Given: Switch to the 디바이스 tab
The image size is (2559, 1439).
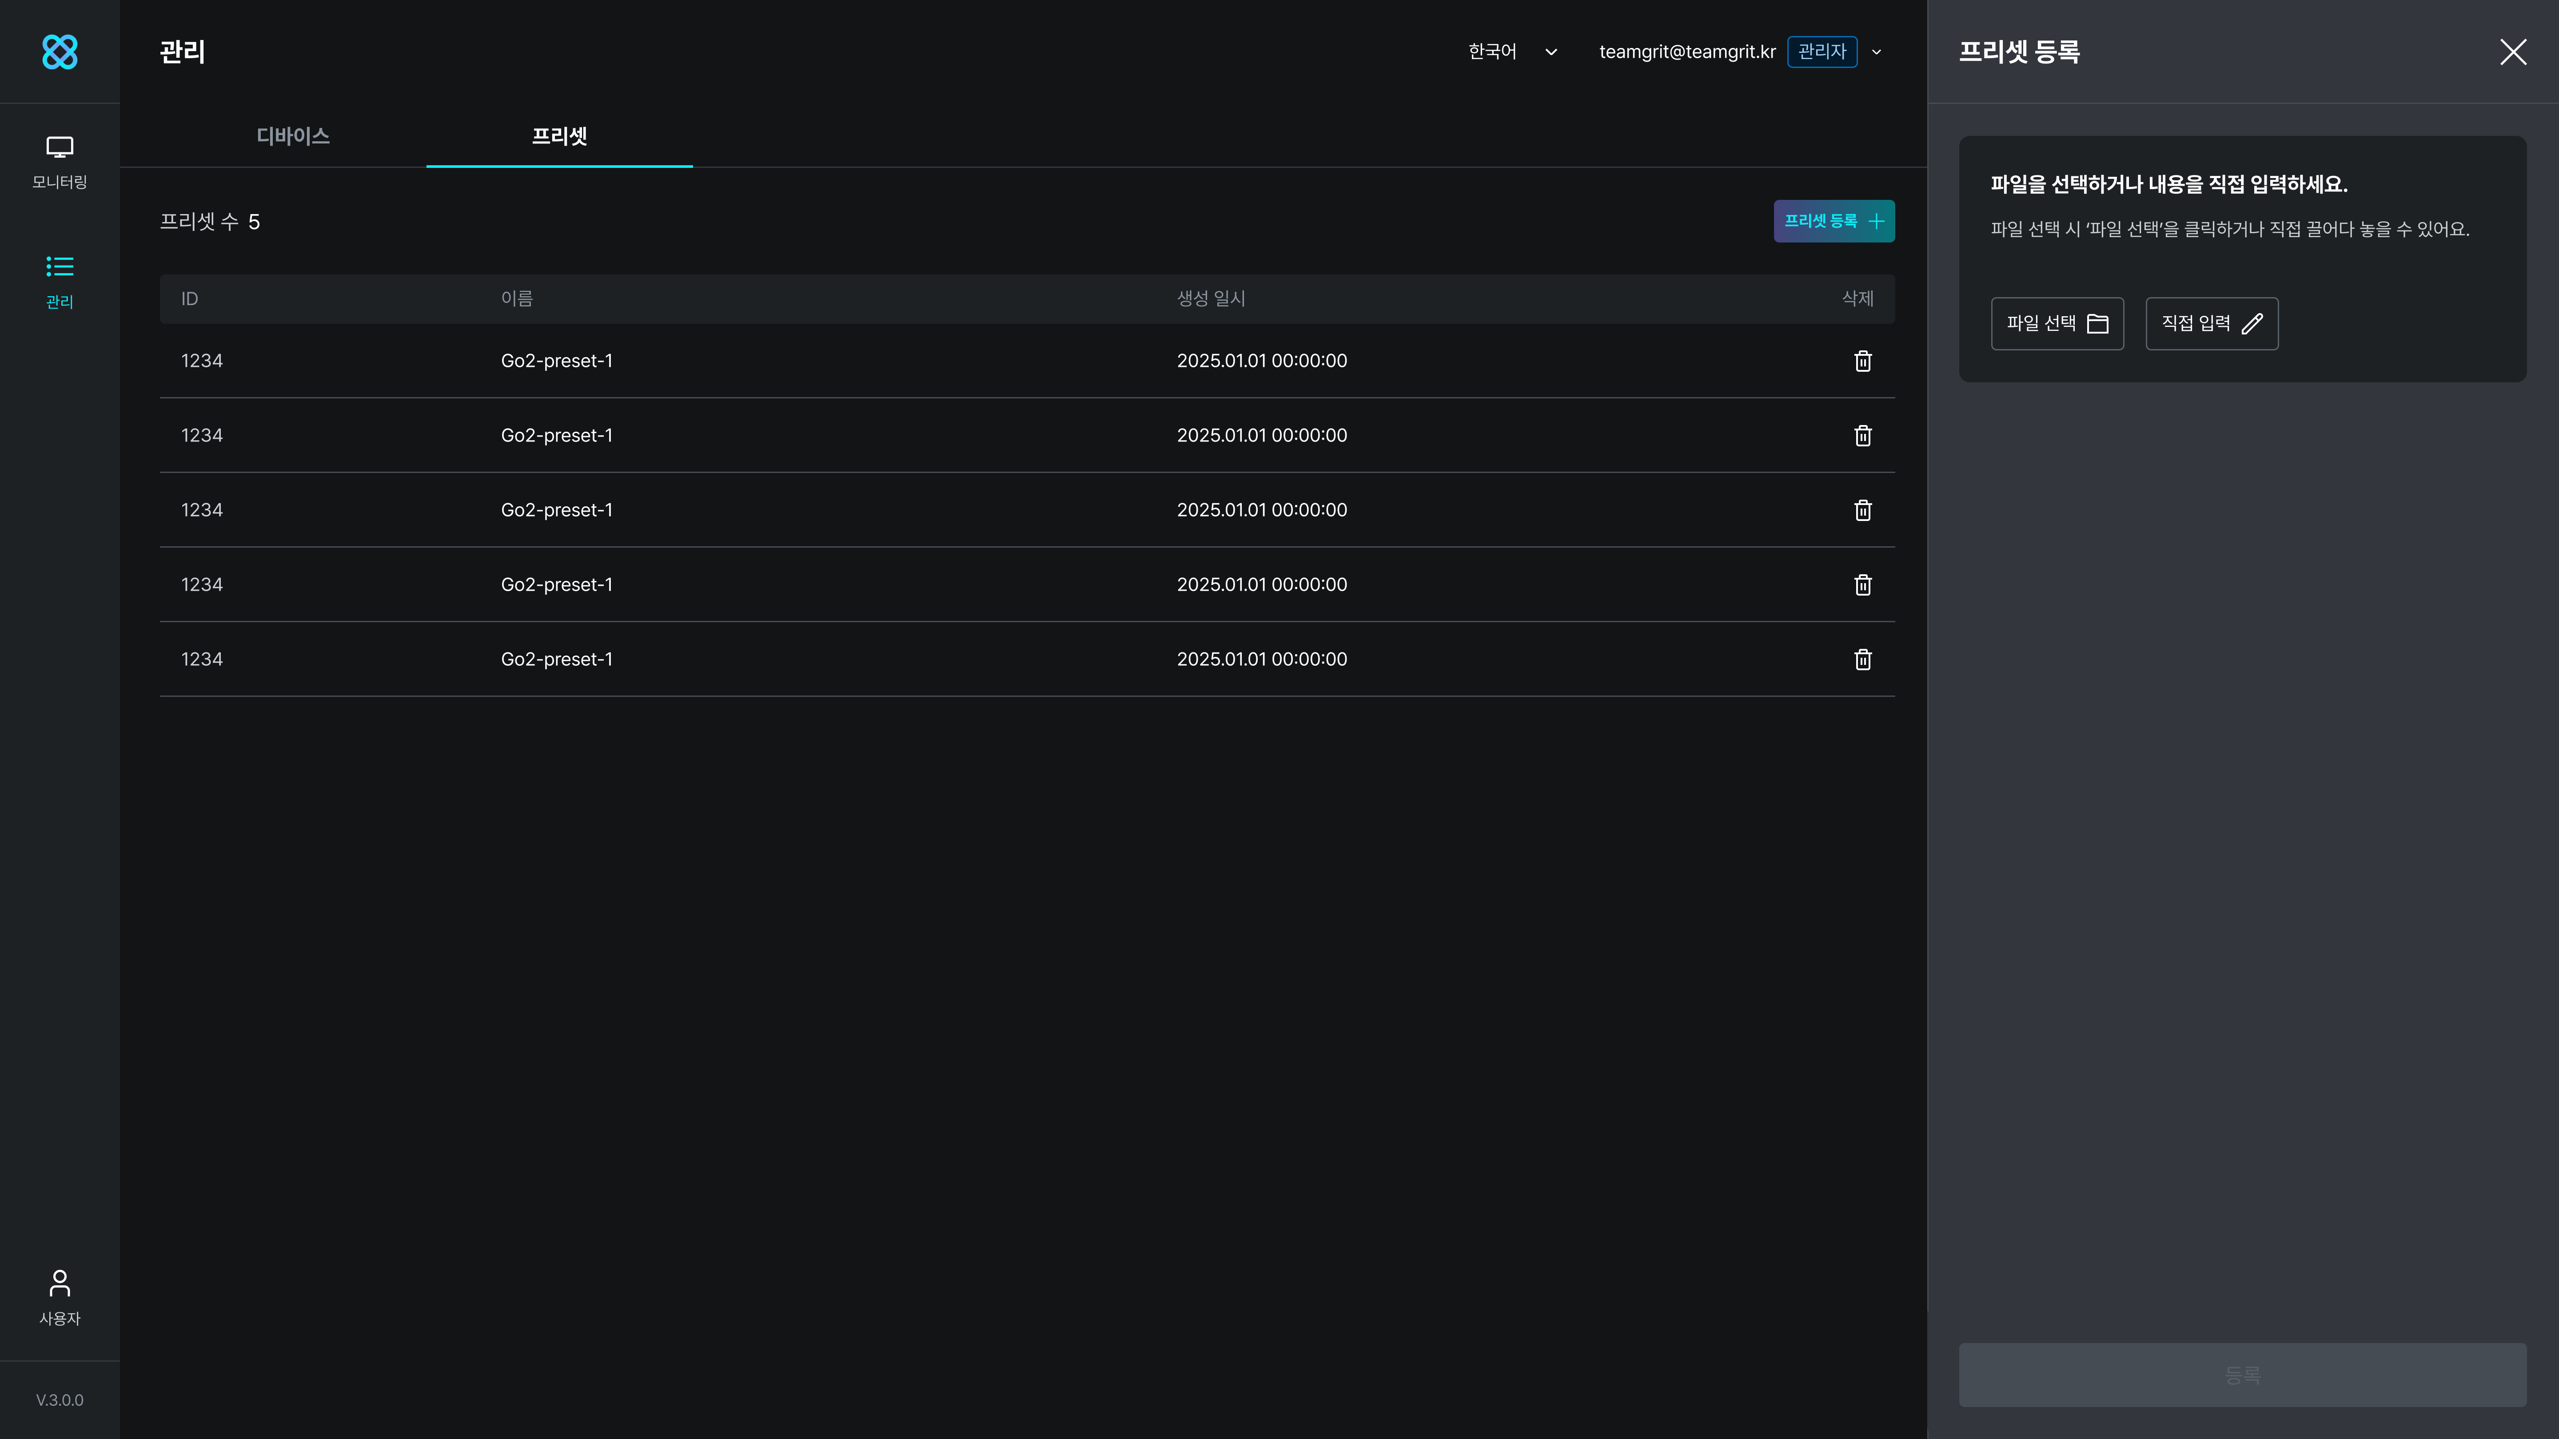Looking at the screenshot, I should point(293,136).
